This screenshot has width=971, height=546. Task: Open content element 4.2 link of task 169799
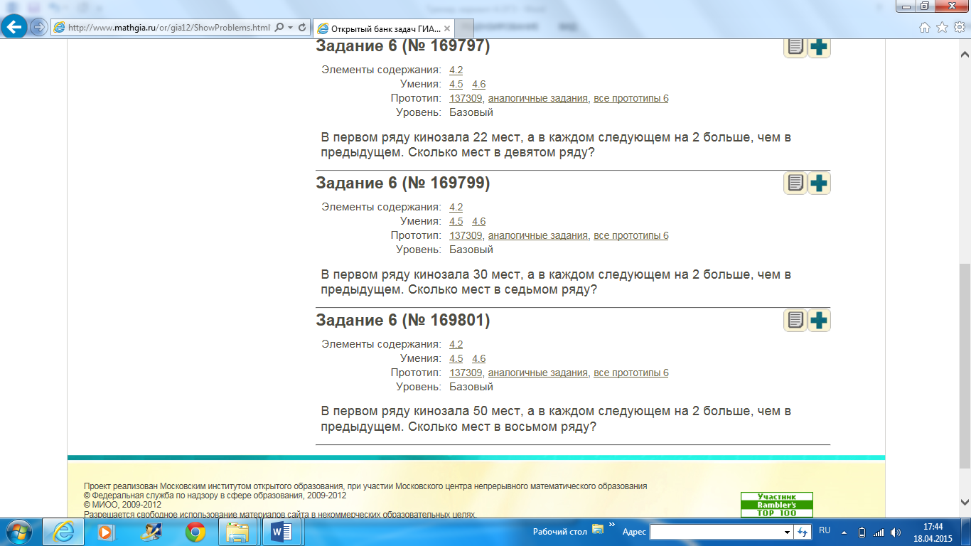pos(456,207)
